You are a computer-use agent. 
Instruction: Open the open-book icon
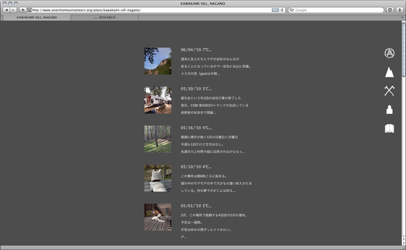(389, 129)
